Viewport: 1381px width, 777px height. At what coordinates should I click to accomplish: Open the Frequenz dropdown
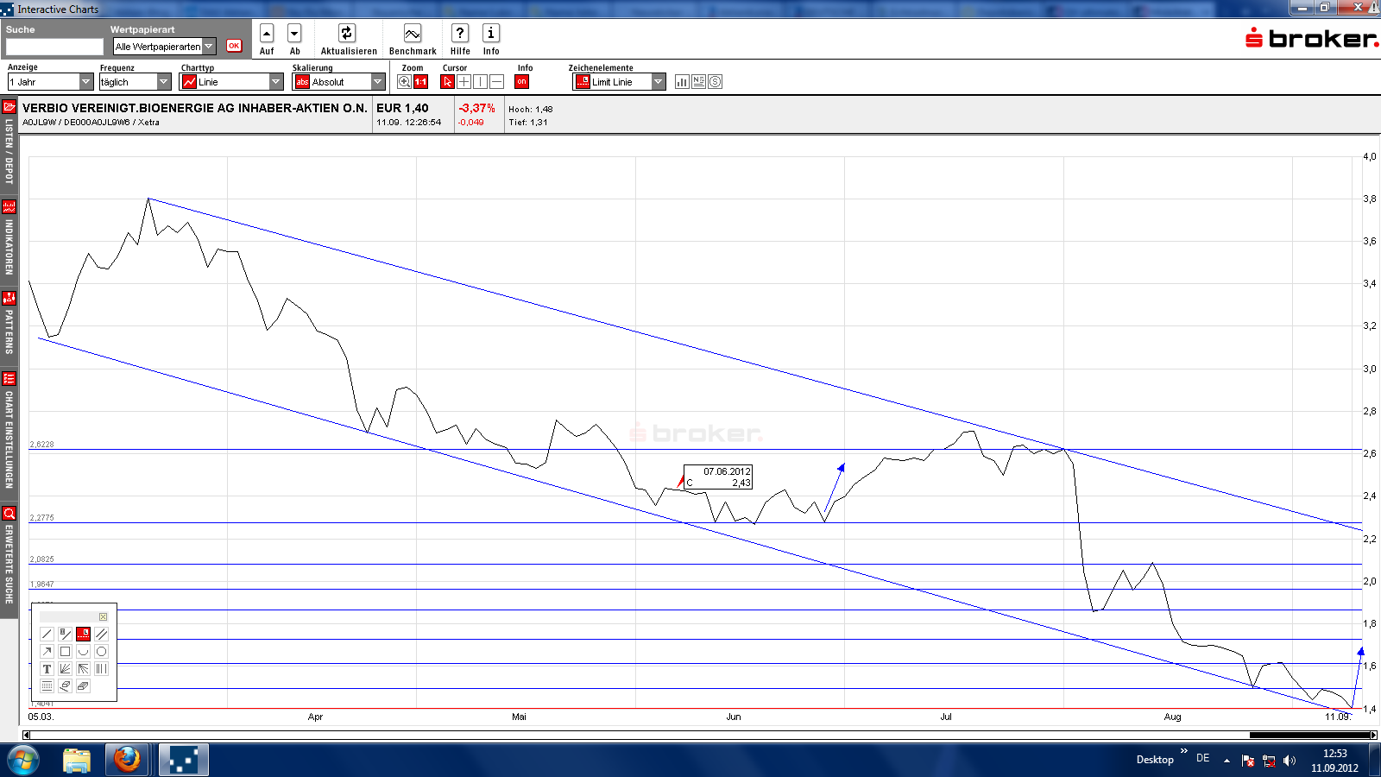[135, 82]
